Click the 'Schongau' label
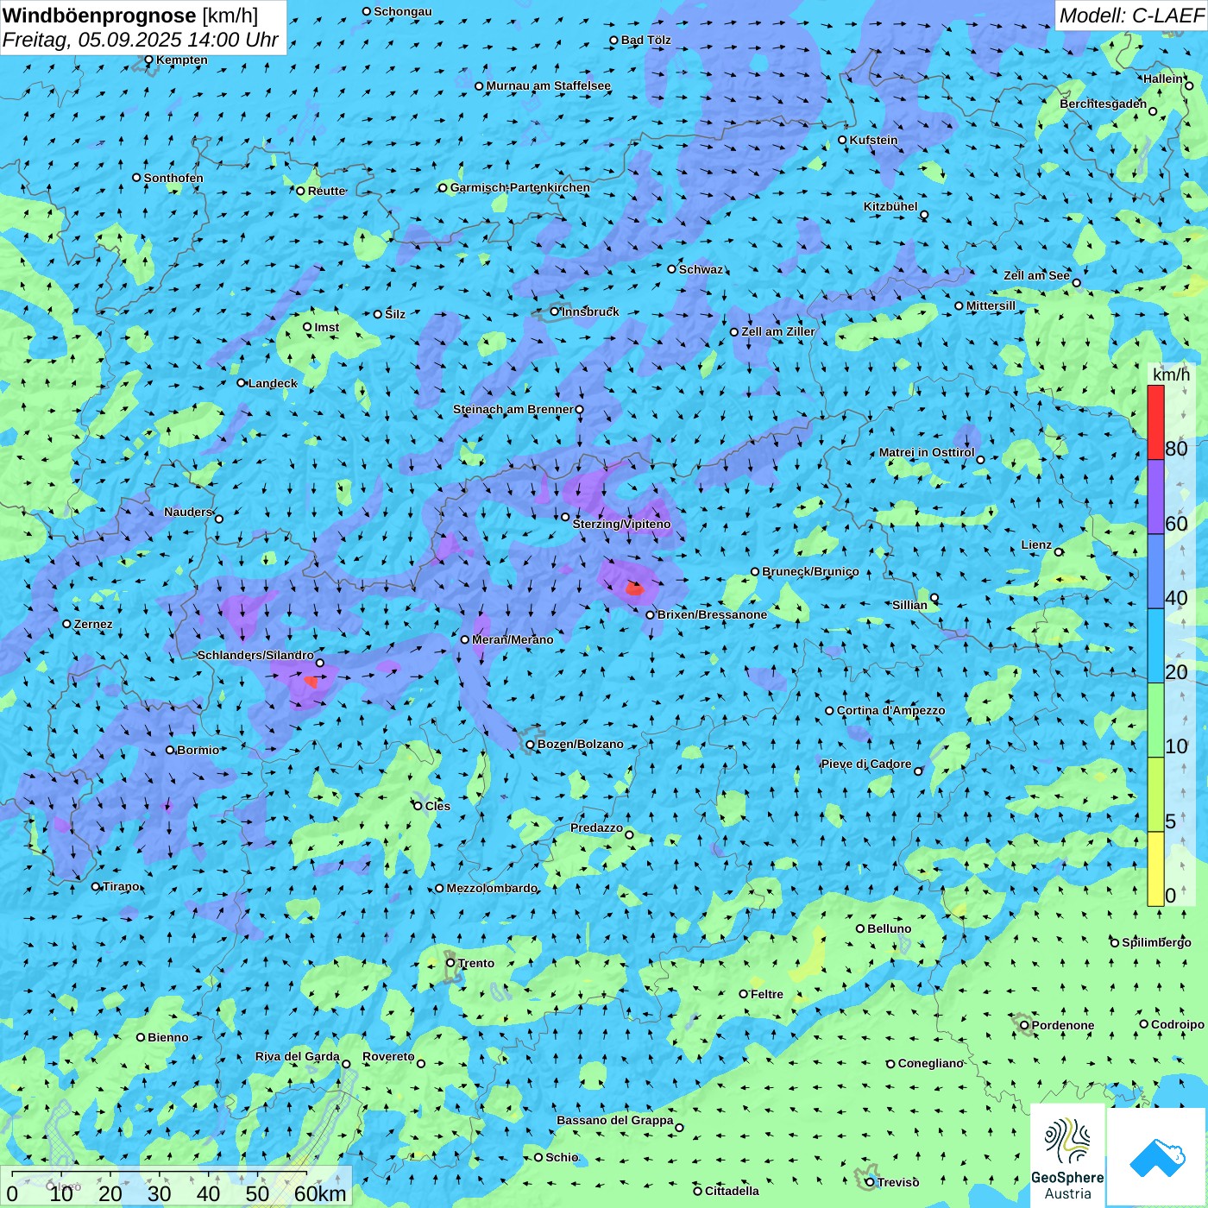This screenshot has height=1208, width=1208. [402, 11]
